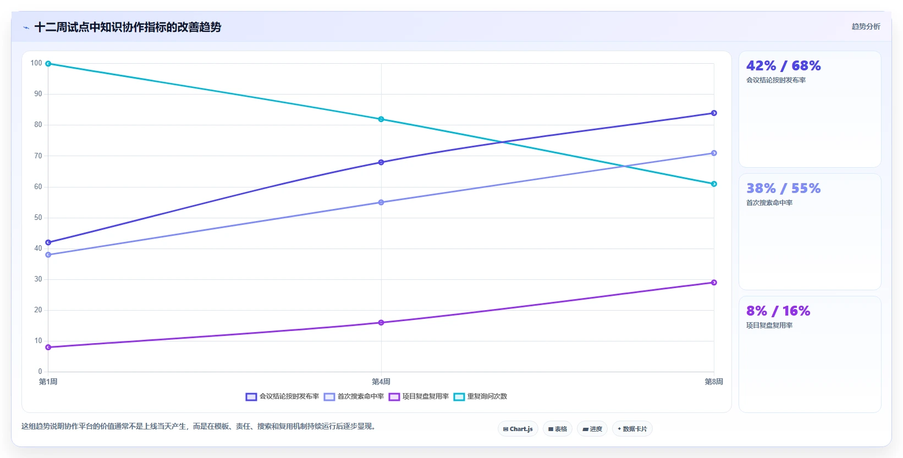Image resolution: width=903 pixels, height=458 pixels.
Task: Click the Chart.js tag chip
Action: (518, 429)
